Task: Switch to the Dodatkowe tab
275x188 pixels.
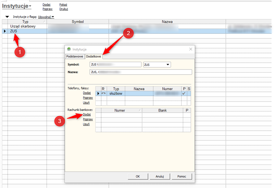Action: tap(93, 57)
